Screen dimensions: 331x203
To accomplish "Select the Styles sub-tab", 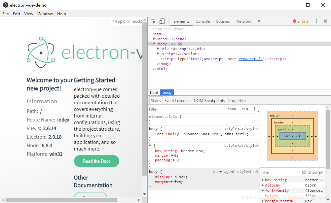I will [156, 101].
